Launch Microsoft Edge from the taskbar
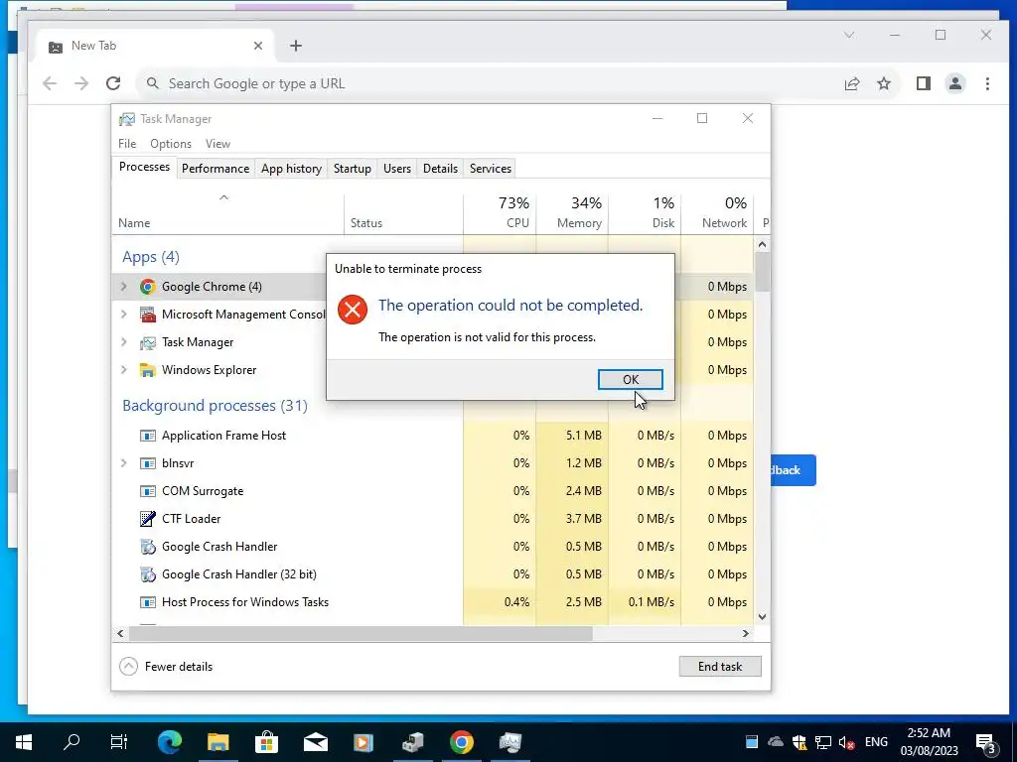 coord(170,742)
